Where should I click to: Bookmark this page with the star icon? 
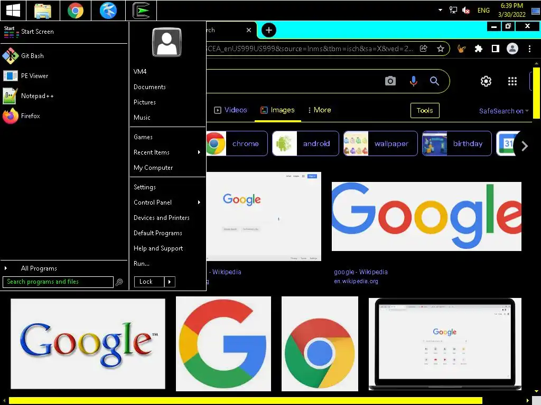[x=440, y=49]
